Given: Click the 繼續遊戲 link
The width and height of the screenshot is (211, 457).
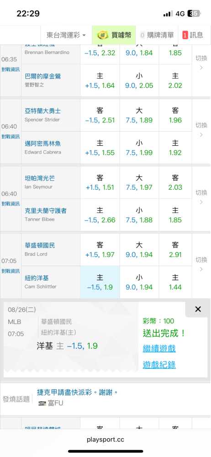Looking at the screenshot, I should pos(159,348).
